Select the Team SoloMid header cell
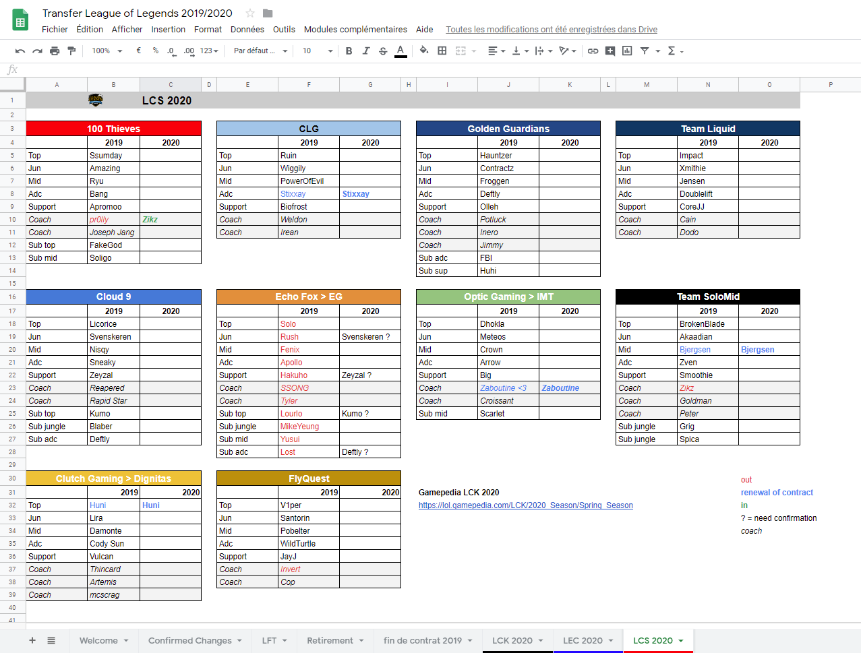861x653 pixels. (708, 297)
